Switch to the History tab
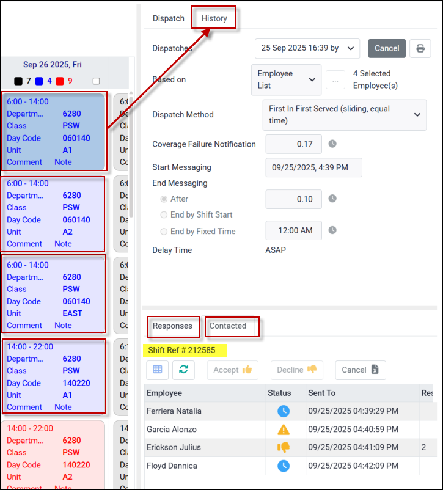This screenshot has height=490, width=443. (x=214, y=18)
